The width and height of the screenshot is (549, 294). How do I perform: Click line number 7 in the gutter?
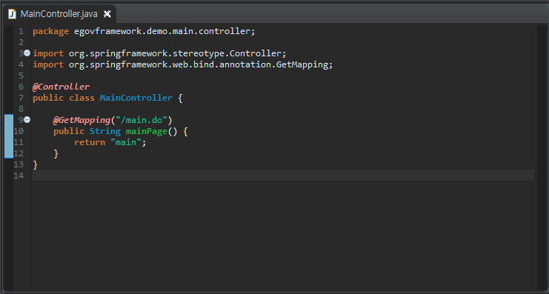tap(21, 98)
